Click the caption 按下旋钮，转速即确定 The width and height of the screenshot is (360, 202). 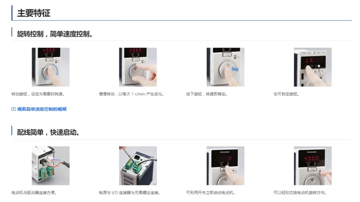click(207, 94)
